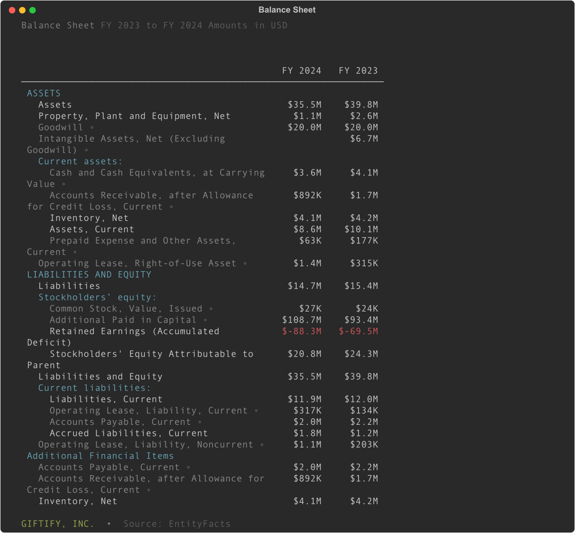Collapse the ASSETS section header

point(44,93)
